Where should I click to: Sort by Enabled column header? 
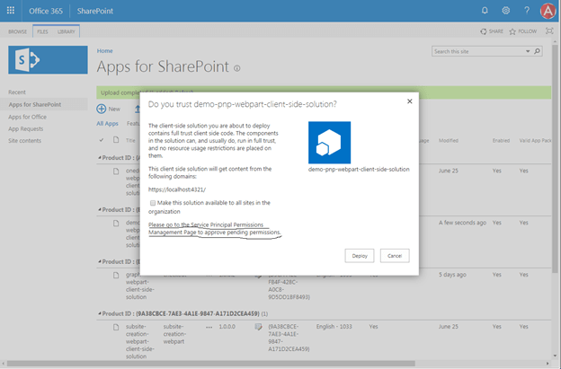tap(501, 140)
